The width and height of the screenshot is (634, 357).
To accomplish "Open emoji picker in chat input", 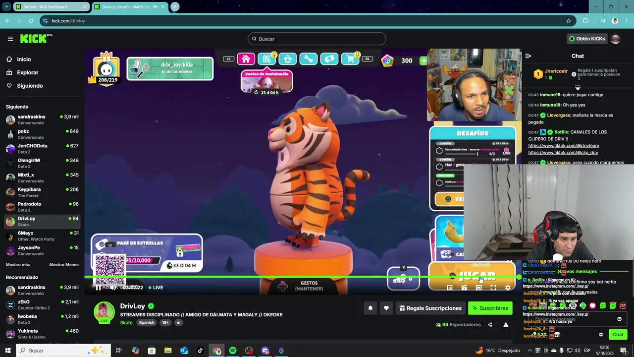I will click(619, 319).
